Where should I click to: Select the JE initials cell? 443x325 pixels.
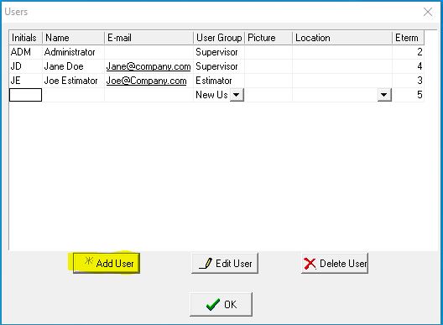[x=25, y=81]
